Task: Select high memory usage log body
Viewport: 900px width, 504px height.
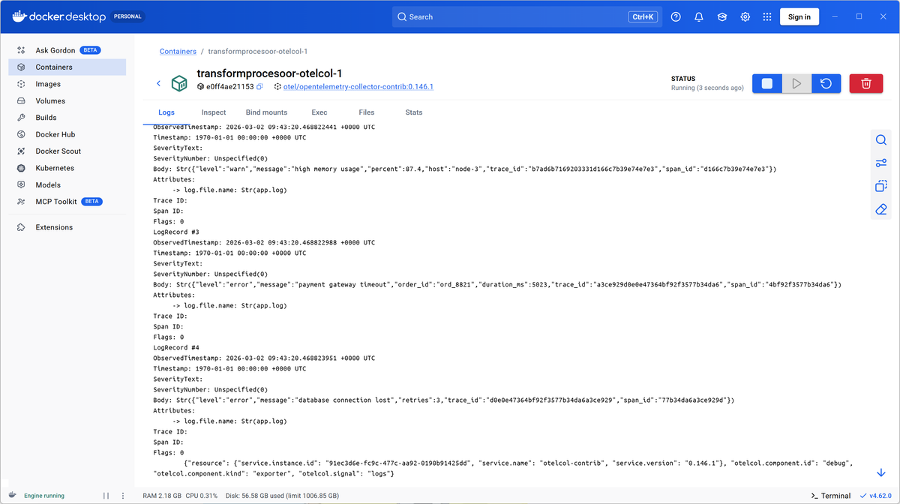Action: point(465,169)
